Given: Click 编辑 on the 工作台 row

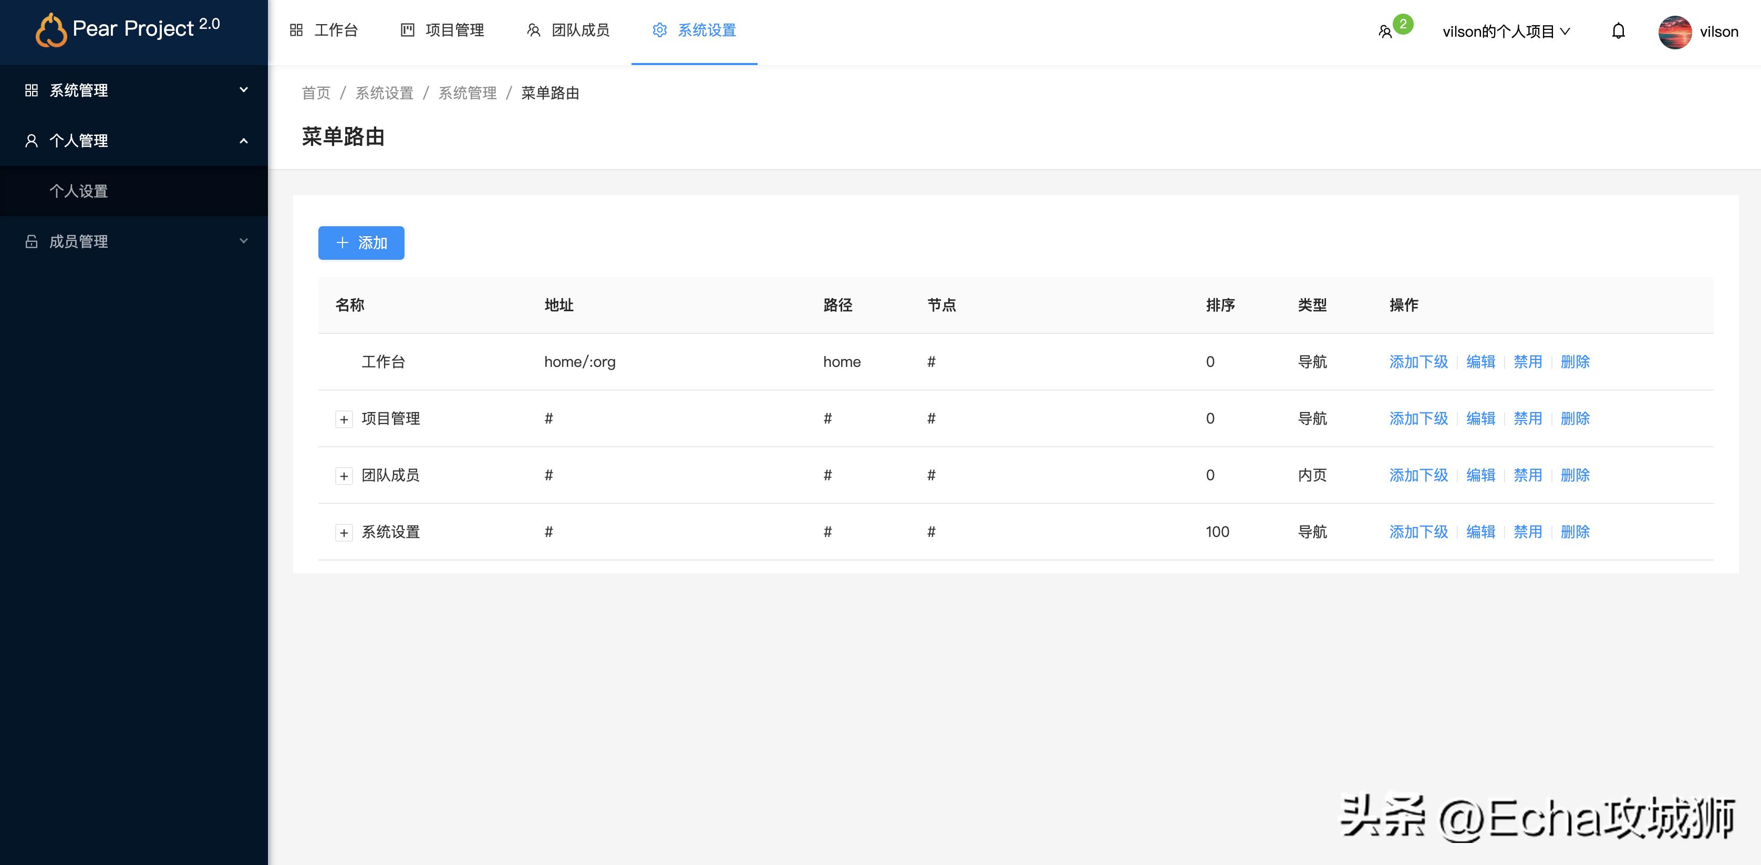Looking at the screenshot, I should coord(1480,362).
